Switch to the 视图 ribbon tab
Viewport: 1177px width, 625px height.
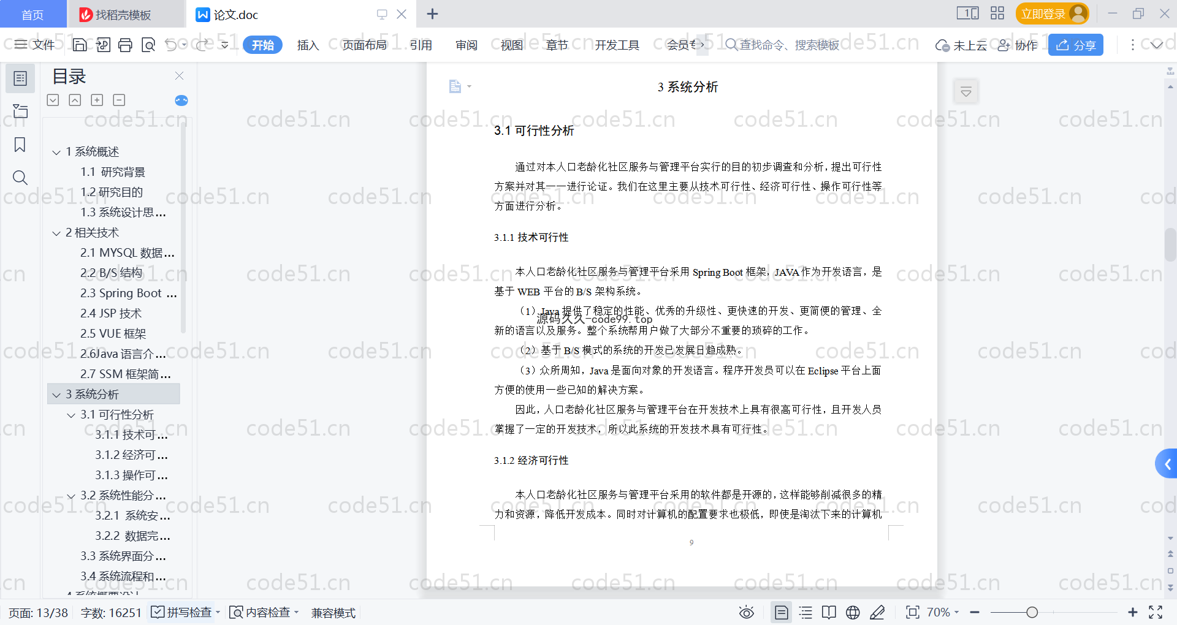pos(512,45)
